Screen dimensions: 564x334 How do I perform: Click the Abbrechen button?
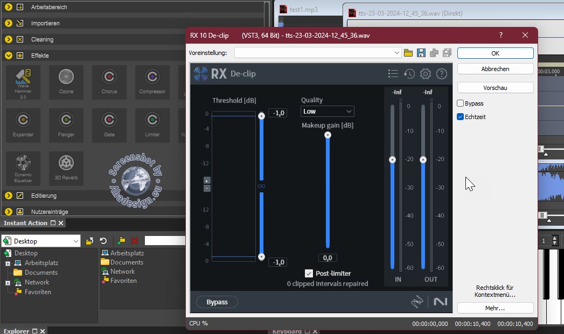495,69
